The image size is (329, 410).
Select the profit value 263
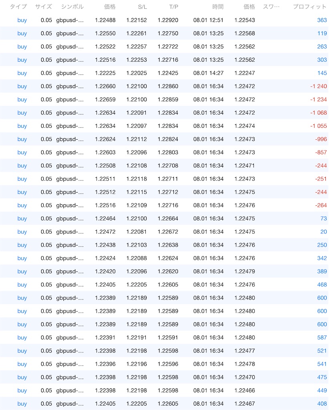coord(322,46)
